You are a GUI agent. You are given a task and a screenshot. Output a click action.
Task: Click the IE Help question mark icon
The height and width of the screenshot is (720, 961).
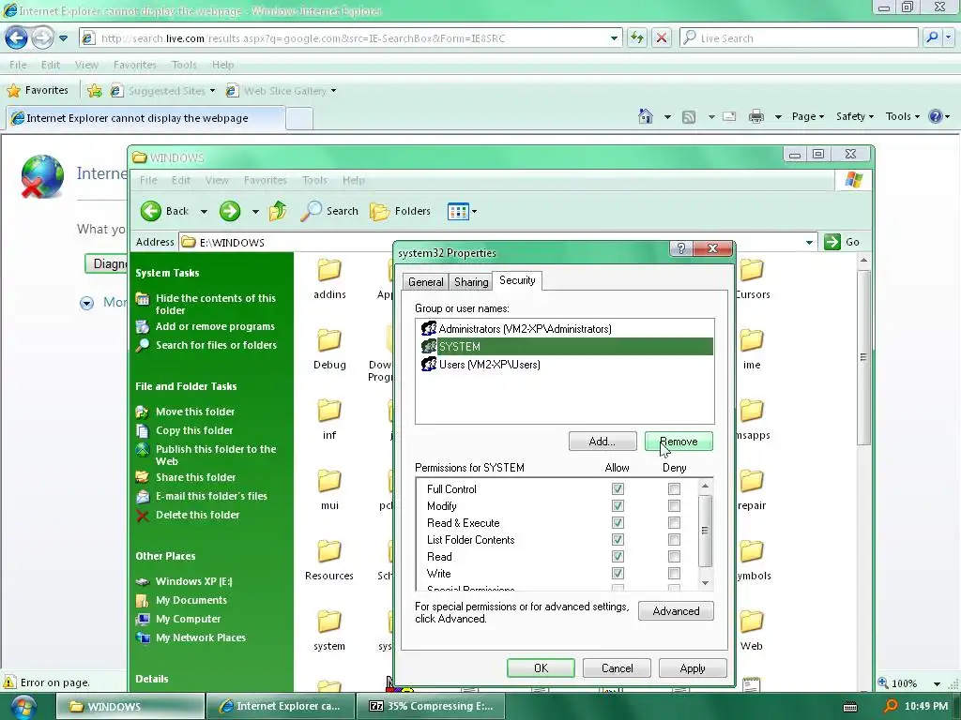click(936, 116)
